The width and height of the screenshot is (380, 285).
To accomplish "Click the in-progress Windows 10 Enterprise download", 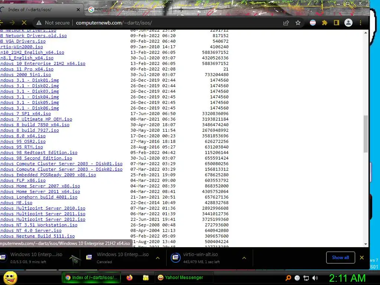I will click(34, 258).
